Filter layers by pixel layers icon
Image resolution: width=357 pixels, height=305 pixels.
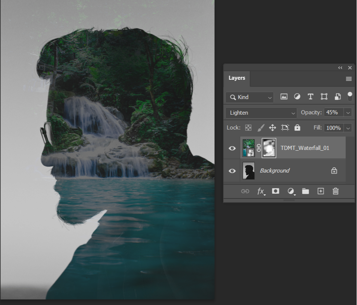pyautogui.click(x=284, y=97)
